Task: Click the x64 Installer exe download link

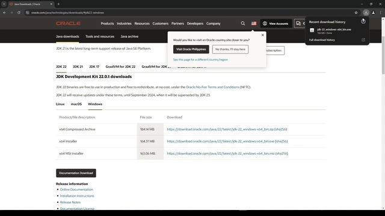Action: coord(221,142)
